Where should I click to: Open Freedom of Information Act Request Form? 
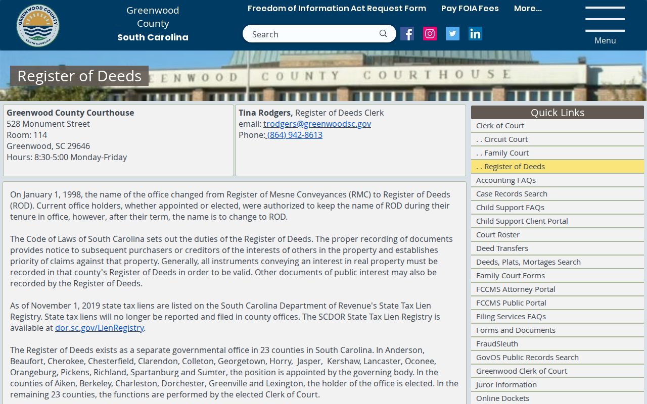[337, 9]
